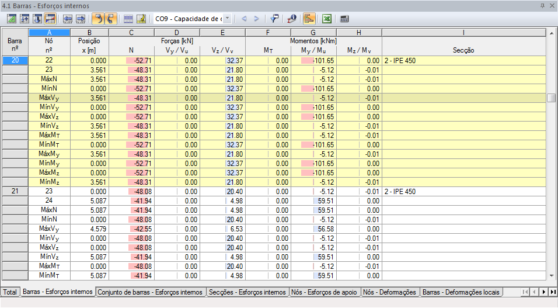The height and width of the screenshot is (308, 558).
Task: Click the Momentos [kNm] header
Action: (x=313, y=41)
